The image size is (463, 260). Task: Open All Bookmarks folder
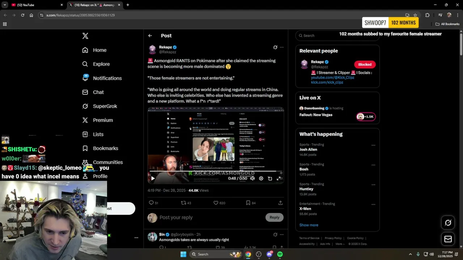pyautogui.click(x=447, y=24)
